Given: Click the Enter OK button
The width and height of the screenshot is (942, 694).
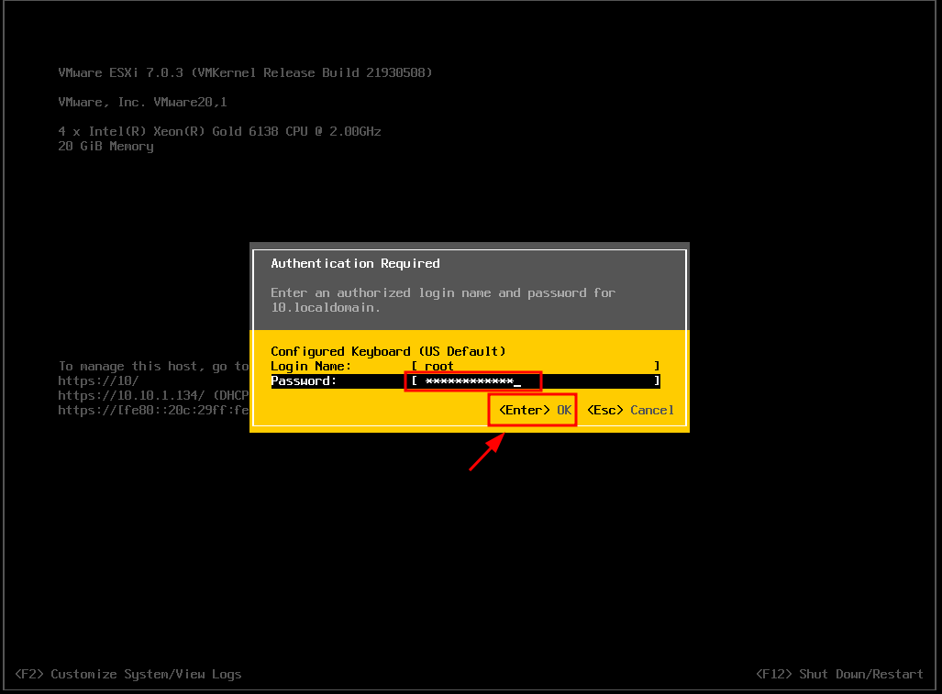Looking at the screenshot, I should [x=536, y=410].
